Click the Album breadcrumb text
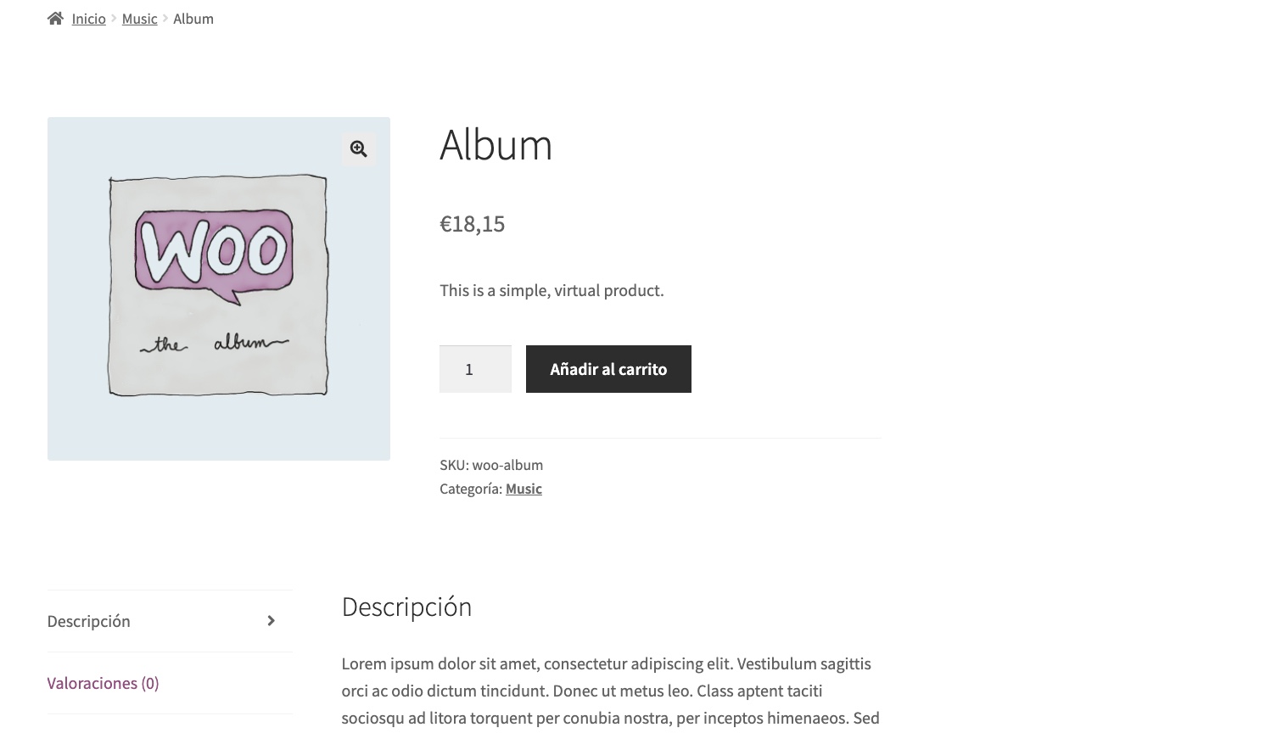1271x733 pixels. pyautogui.click(x=193, y=19)
